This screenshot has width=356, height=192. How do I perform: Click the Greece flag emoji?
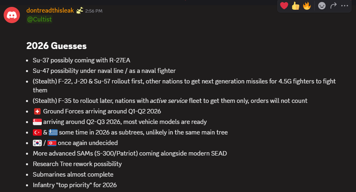(53, 132)
